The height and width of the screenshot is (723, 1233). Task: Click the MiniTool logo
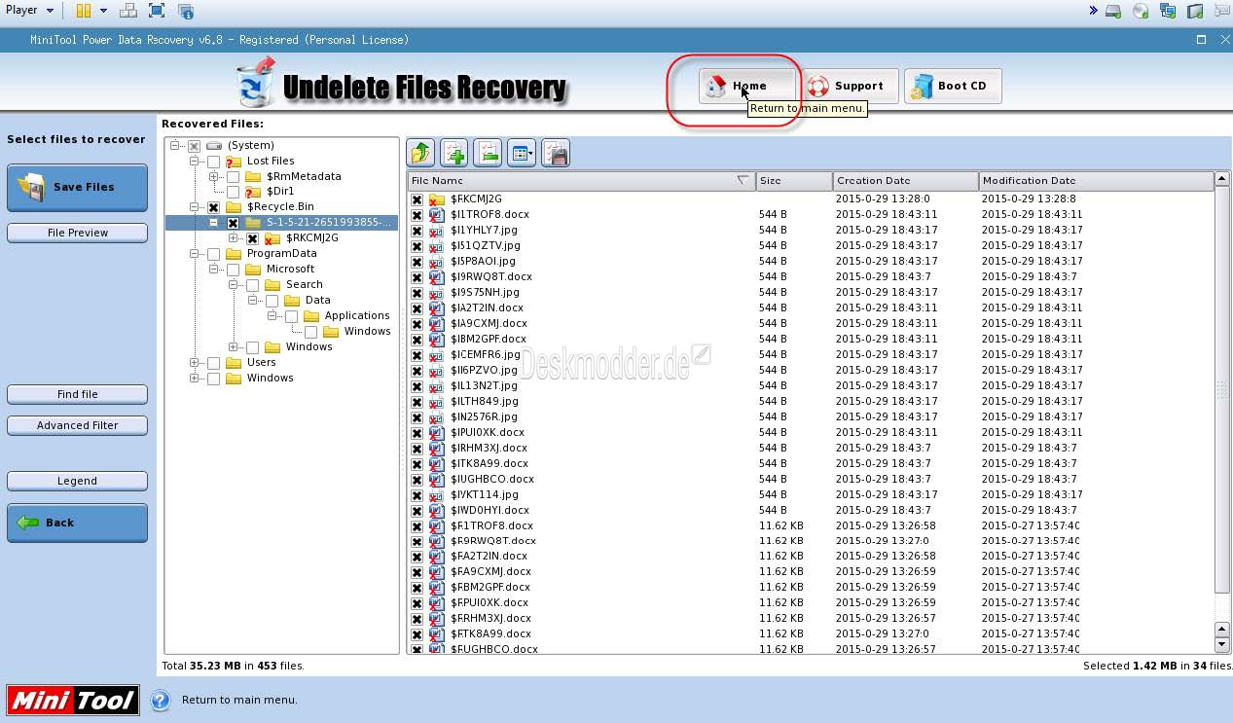73,700
